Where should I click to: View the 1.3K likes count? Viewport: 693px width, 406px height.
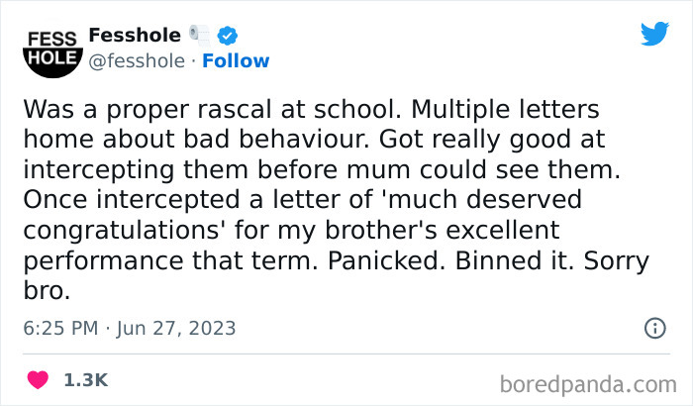[85, 379]
